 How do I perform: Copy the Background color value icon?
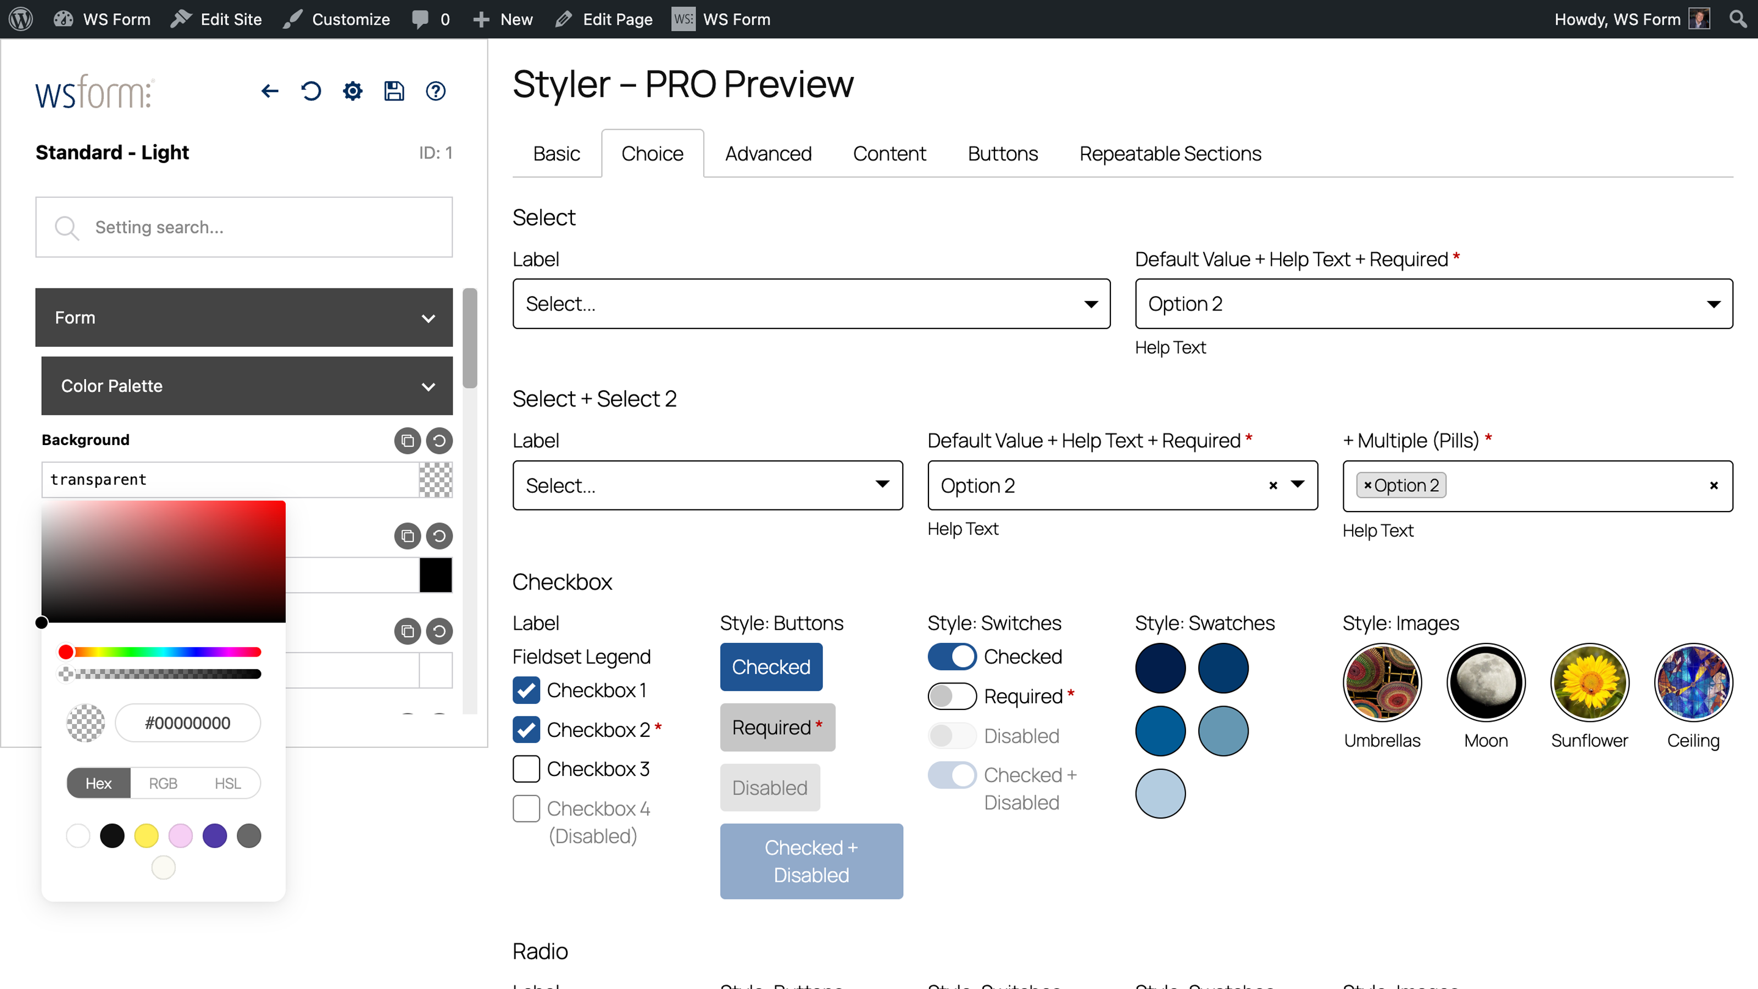point(408,440)
